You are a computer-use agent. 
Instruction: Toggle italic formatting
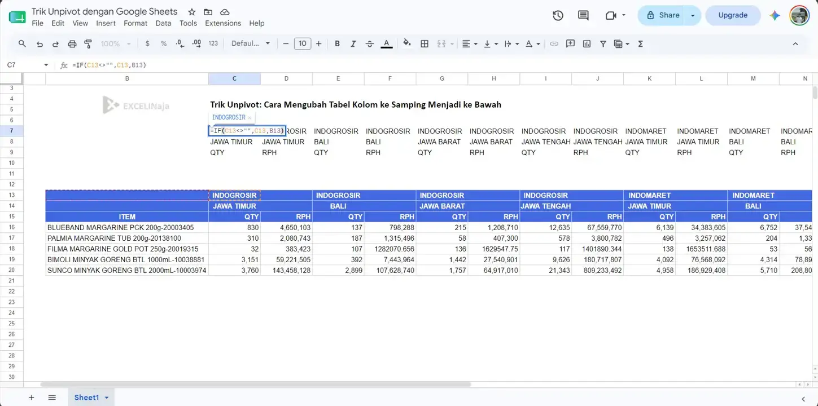(x=353, y=43)
